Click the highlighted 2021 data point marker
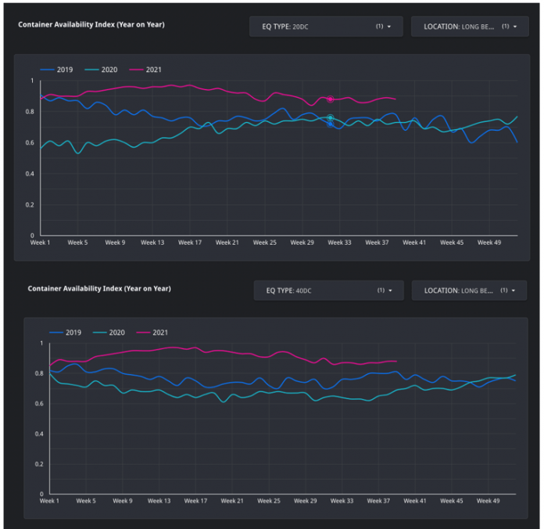The height and width of the screenshot is (529, 544). click(331, 99)
